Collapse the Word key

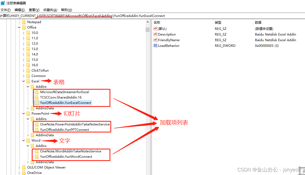coord(23,140)
